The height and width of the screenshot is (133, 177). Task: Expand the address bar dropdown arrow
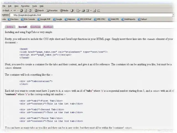173,15
